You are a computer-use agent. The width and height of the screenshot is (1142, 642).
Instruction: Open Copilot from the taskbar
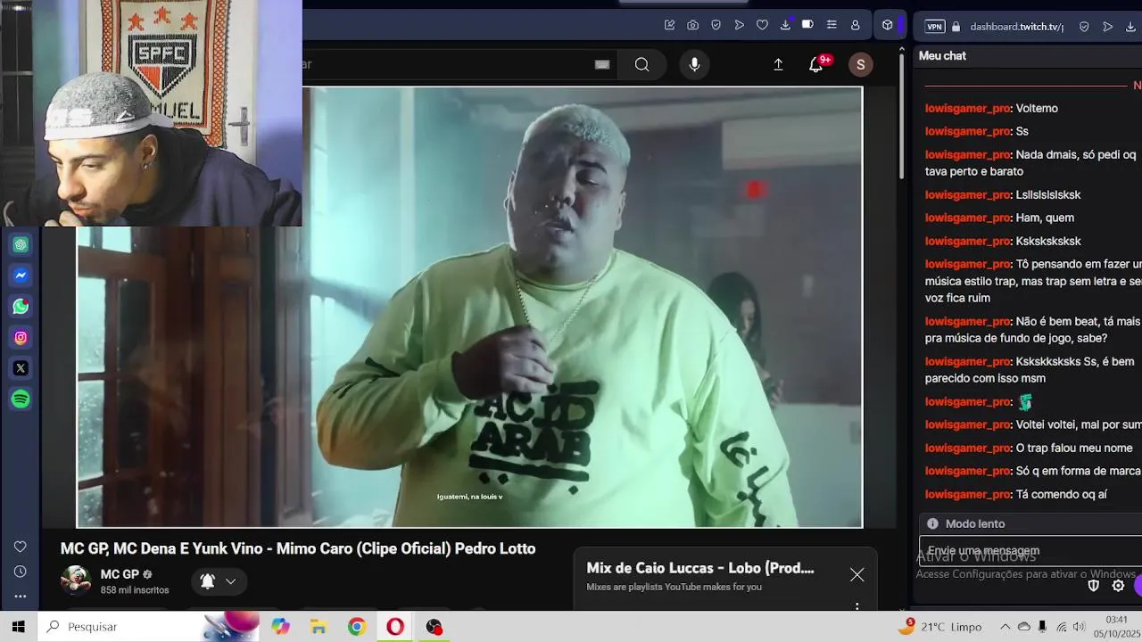(x=281, y=627)
